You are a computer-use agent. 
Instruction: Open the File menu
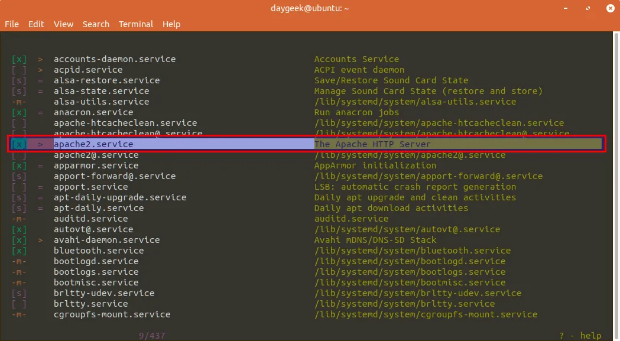click(12, 24)
